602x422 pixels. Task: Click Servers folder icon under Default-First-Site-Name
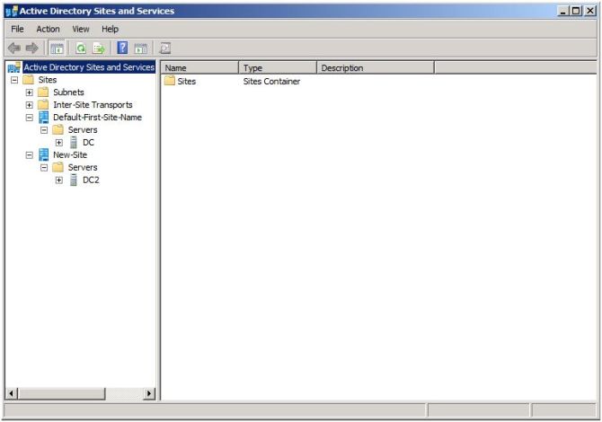[x=58, y=129]
